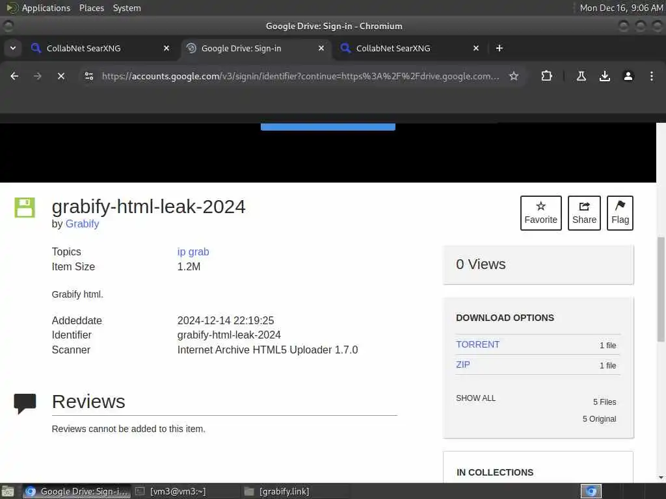This screenshot has height=499, width=666.
Task: Open the Places menu
Action: tap(91, 8)
